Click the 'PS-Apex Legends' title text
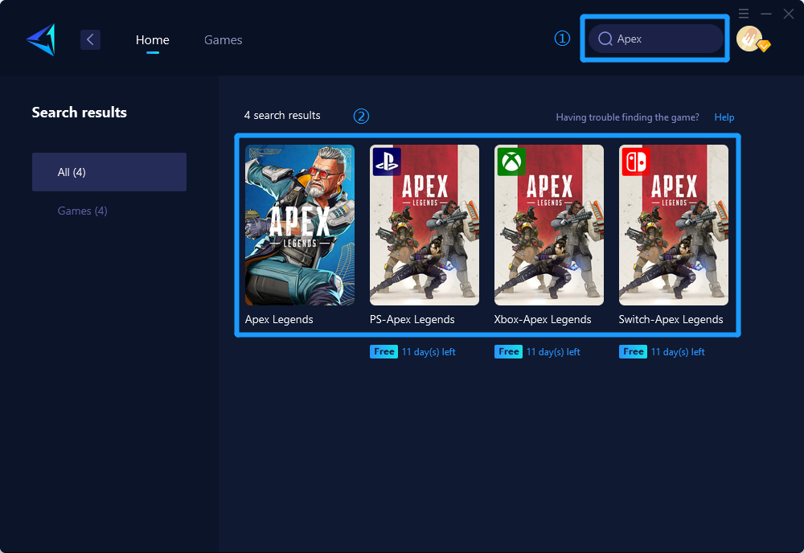 tap(412, 319)
